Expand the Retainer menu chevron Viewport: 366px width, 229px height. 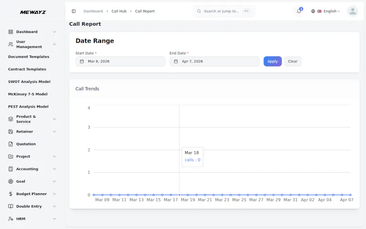pyautogui.click(x=54, y=131)
